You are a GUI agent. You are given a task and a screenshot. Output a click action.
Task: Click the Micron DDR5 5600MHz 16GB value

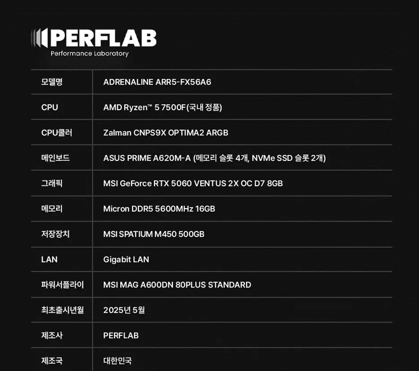[159, 209]
